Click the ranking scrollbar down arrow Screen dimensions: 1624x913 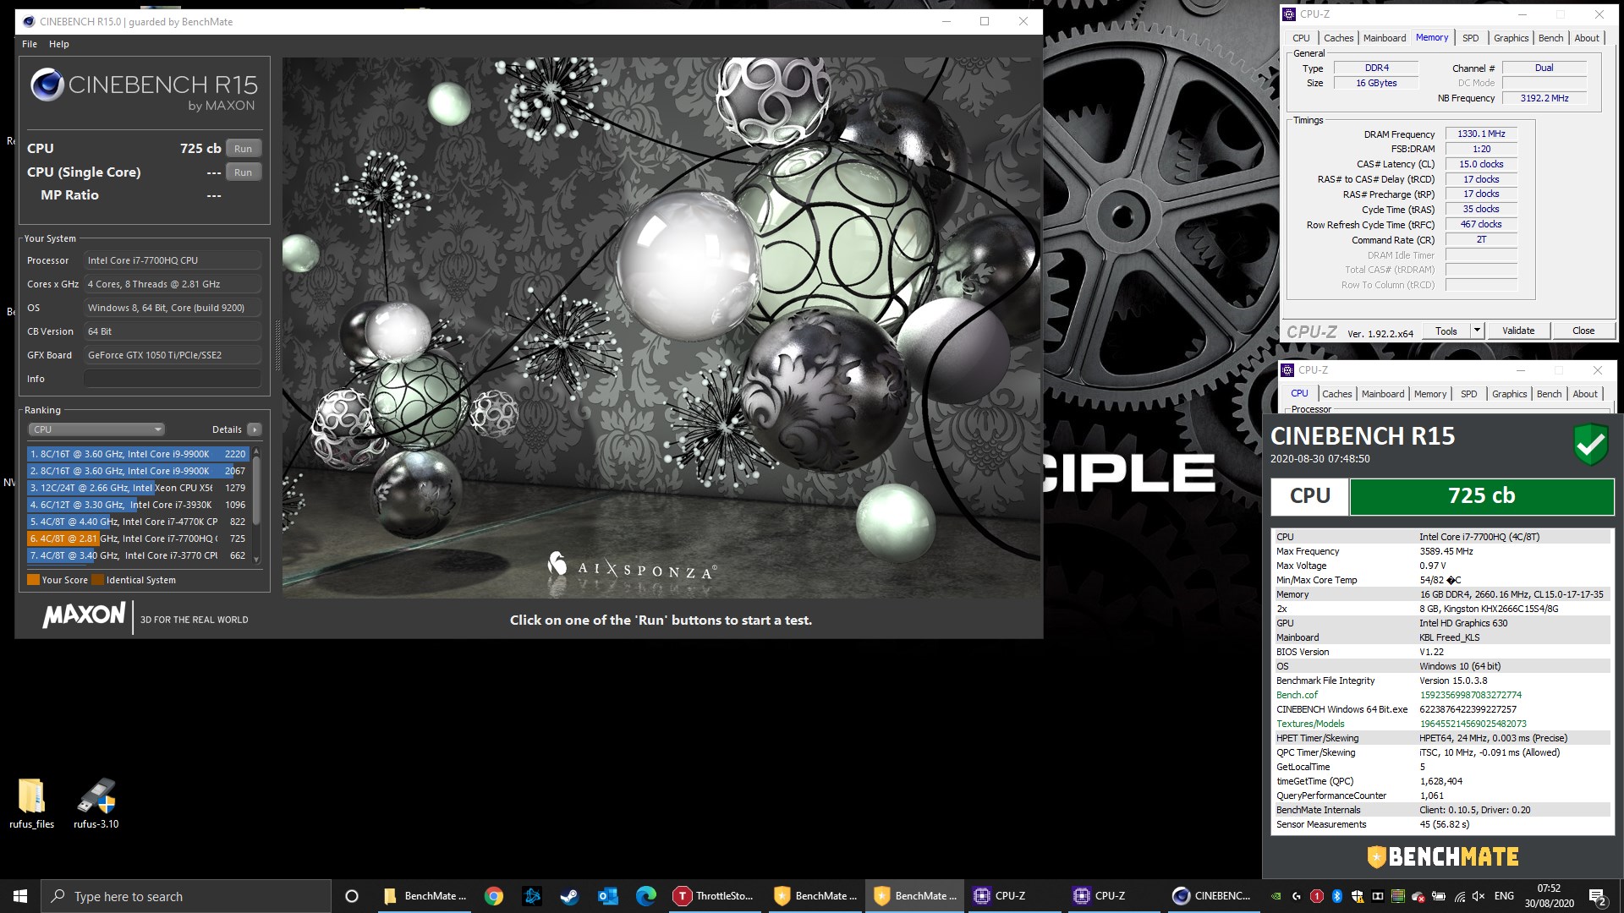pos(256,560)
